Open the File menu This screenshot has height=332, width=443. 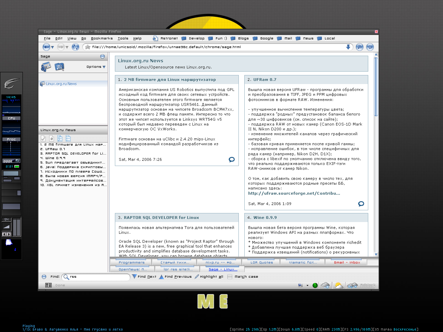click(x=47, y=38)
